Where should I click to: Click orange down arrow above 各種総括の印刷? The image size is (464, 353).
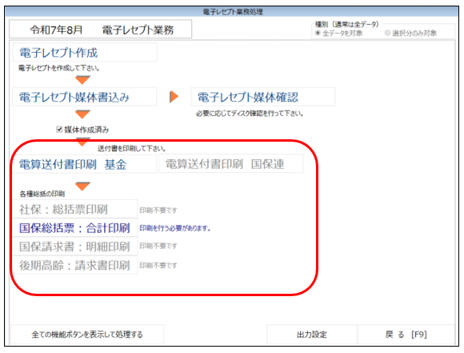(x=82, y=186)
